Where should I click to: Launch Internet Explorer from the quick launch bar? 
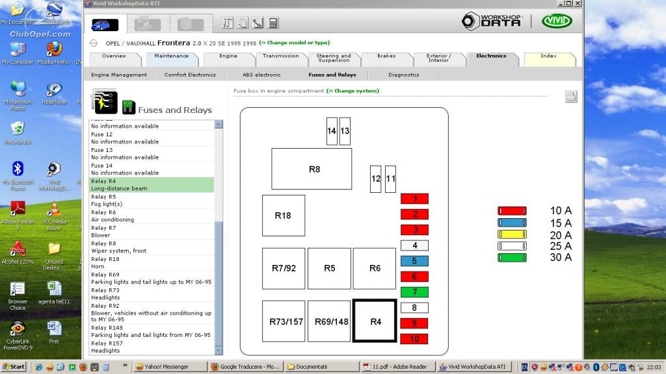tap(39, 367)
